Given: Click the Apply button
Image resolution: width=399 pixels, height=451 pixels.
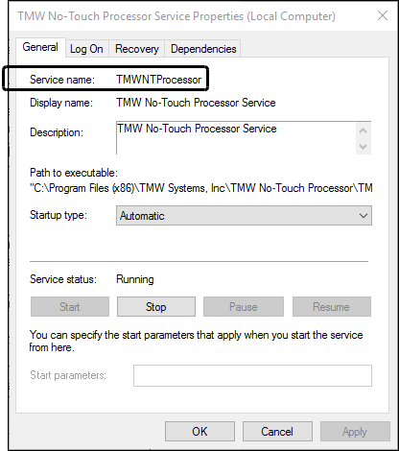Looking at the screenshot, I should point(355,432).
